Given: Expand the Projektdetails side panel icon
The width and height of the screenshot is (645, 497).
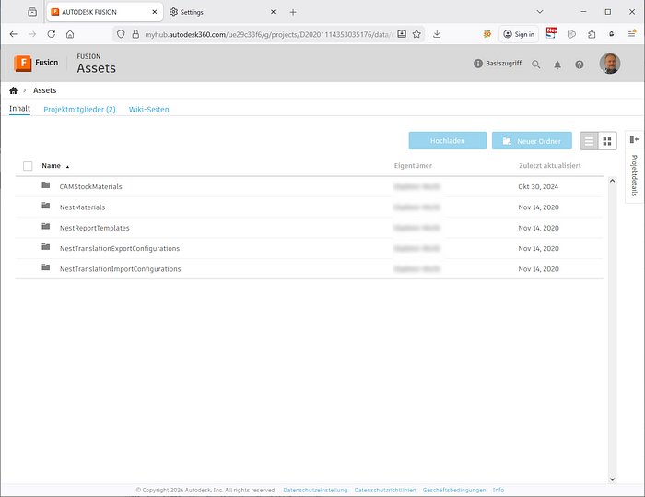Looking at the screenshot, I should [x=634, y=139].
